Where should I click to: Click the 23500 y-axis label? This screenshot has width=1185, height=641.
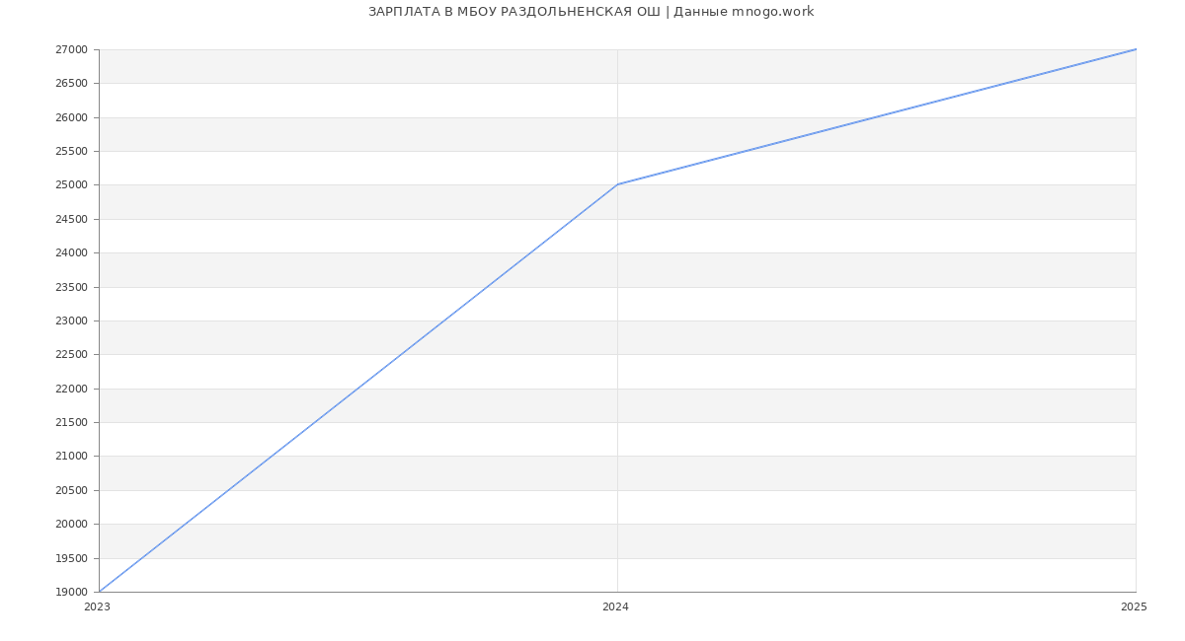click(x=71, y=288)
